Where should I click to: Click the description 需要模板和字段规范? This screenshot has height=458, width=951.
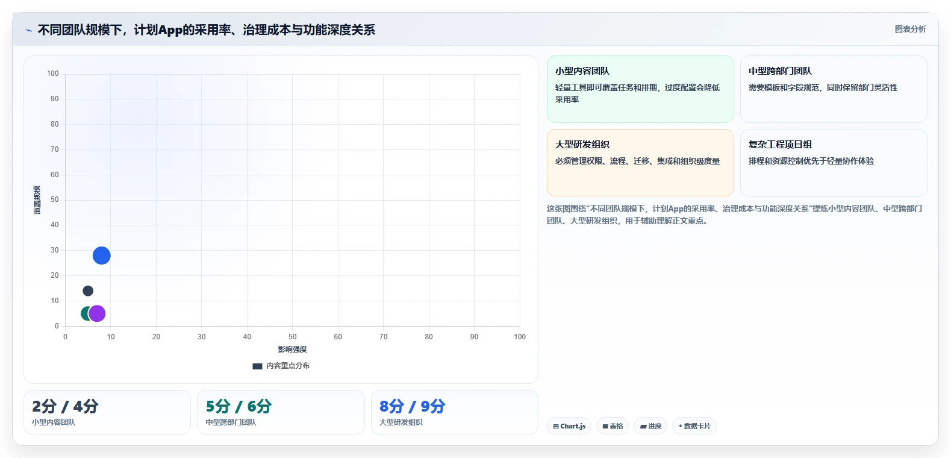(823, 87)
